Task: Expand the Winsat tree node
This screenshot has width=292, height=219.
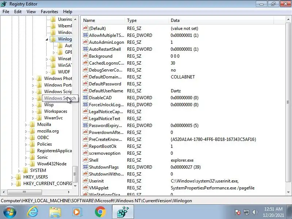Action: (47, 59)
